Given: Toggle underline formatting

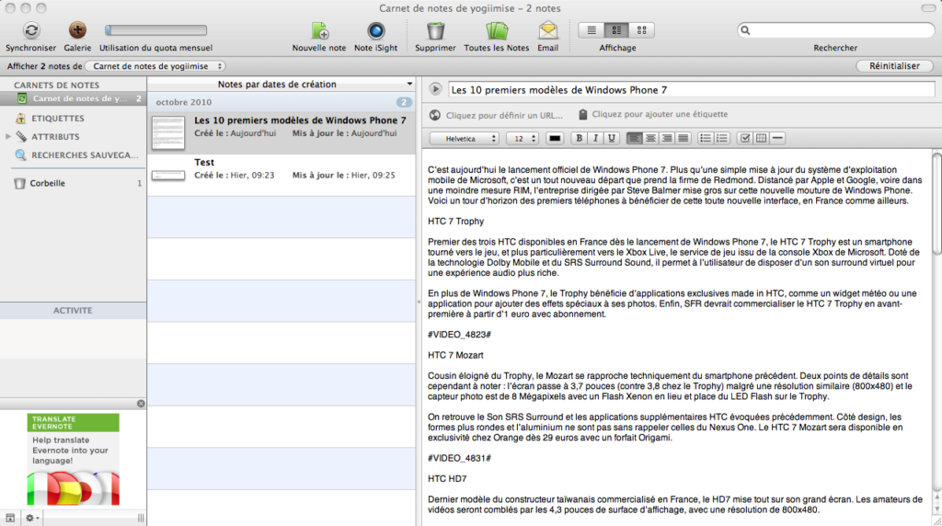Looking at the screenshot, I should (612, 139).
